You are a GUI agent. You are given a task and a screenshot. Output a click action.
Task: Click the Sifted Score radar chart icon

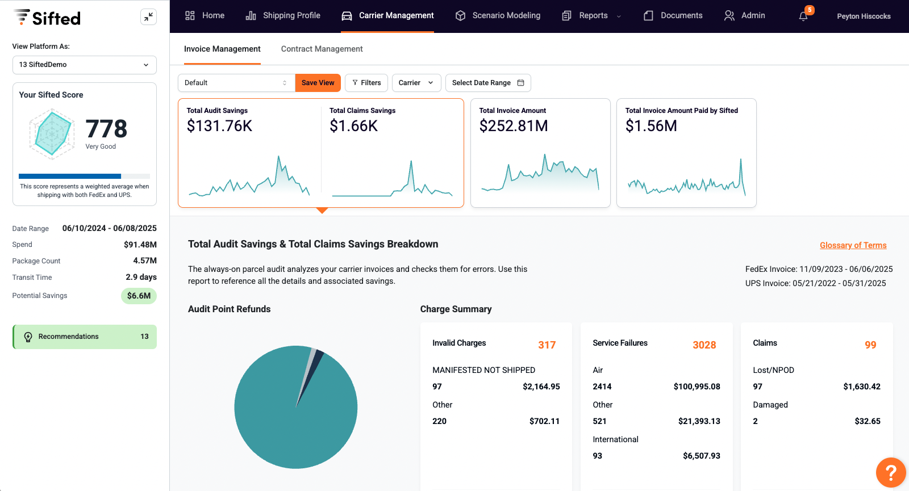(x=52, y=134)
